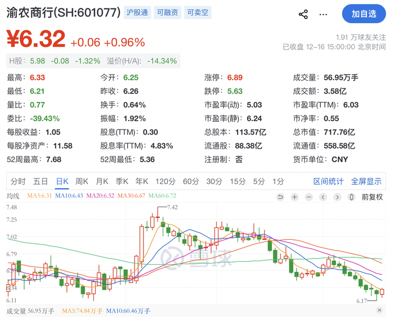The width and height of the screenshot is (394, 317).
Task: Click the 委比 value -39.43%
Action: click(44, 118)
